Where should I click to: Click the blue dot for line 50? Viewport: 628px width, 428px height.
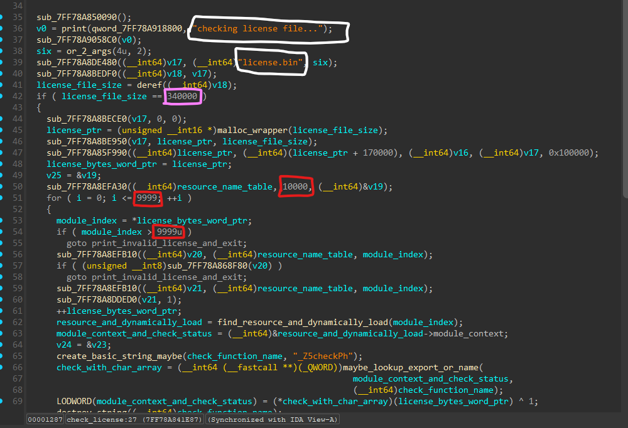3,187
